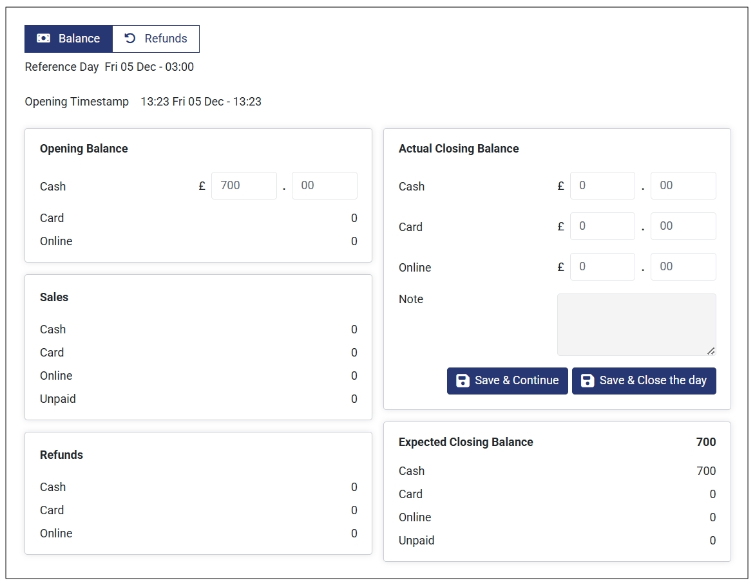Click the Actual Closing Online pounds field
Screen dimensions: 755x585
coord(602,267)
